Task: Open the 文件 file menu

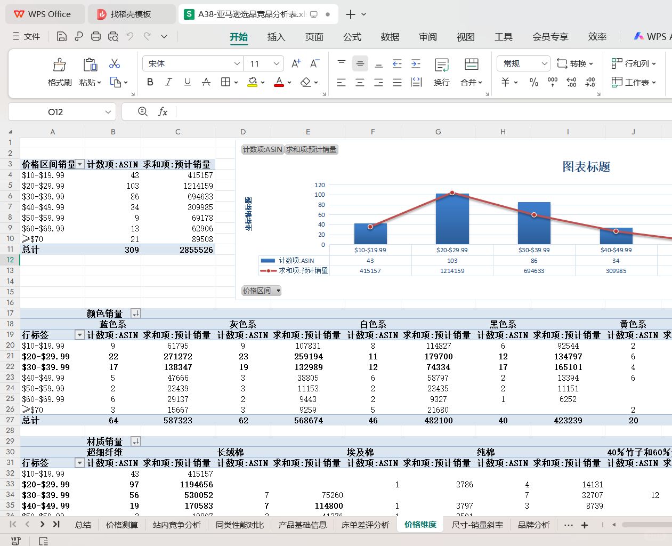Action: [26, 37]
